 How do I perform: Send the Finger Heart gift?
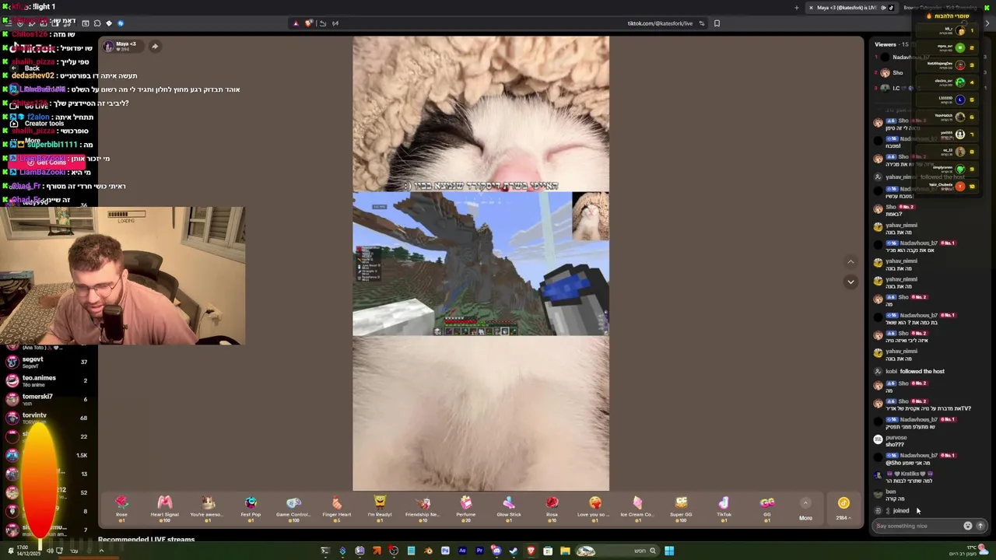click(336, 507)
